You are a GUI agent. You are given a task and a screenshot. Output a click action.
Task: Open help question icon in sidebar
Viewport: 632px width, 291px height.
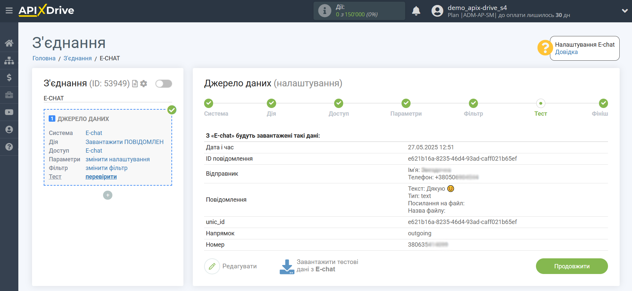point(9,147)
